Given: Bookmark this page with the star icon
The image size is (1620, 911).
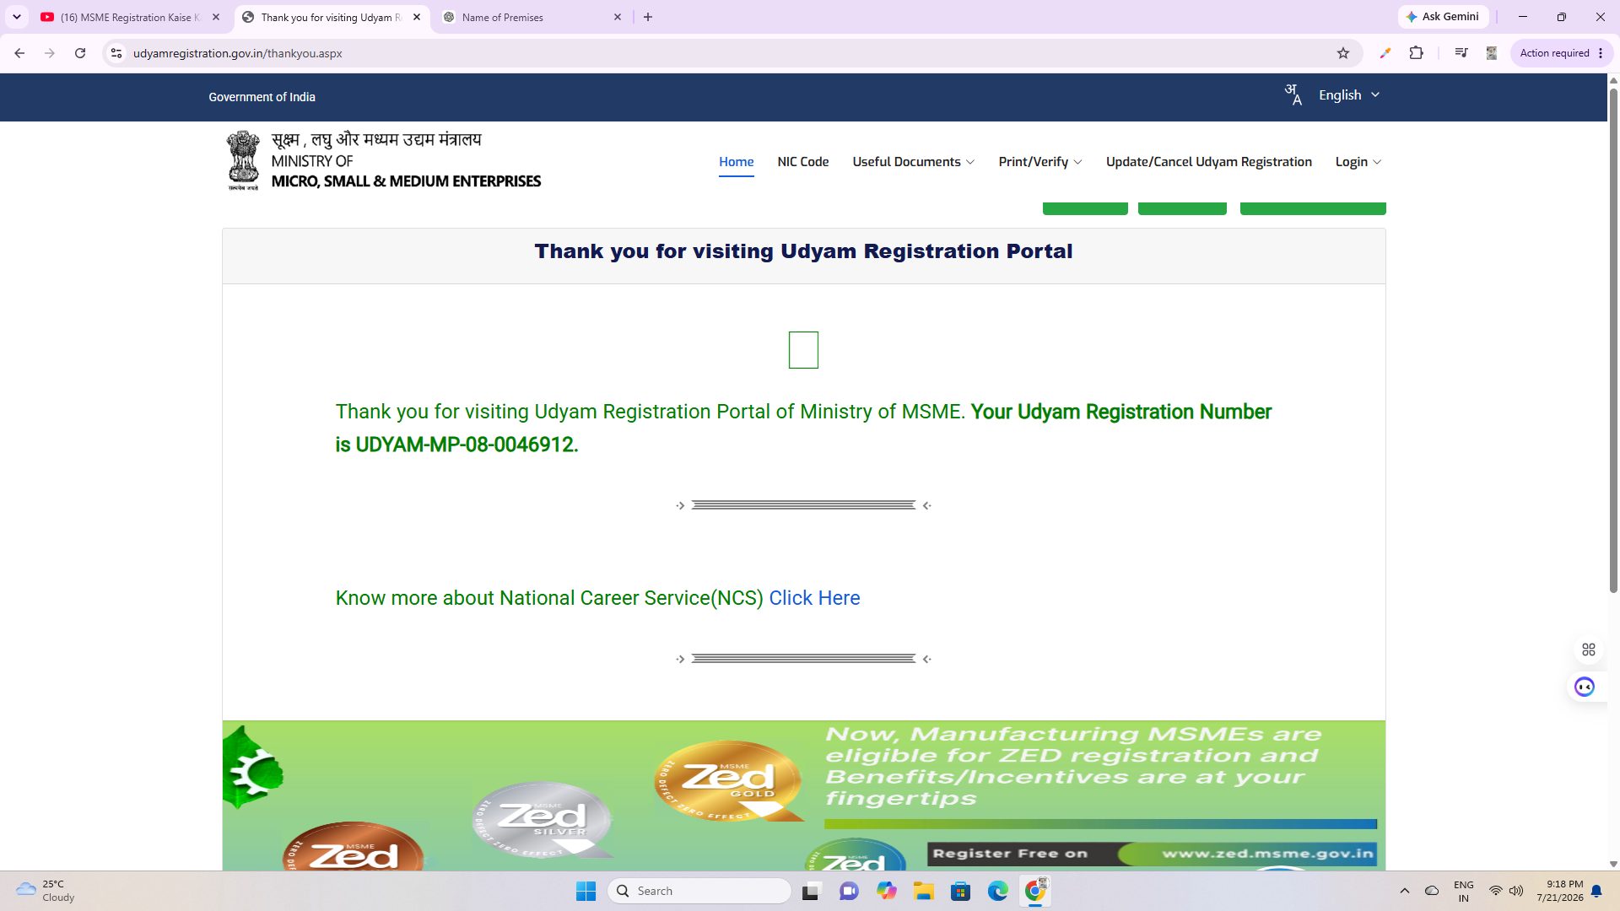Looking at the screenshot, I should point(1343,53).
